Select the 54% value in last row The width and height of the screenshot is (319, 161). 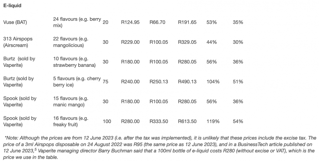pos(238,121)
